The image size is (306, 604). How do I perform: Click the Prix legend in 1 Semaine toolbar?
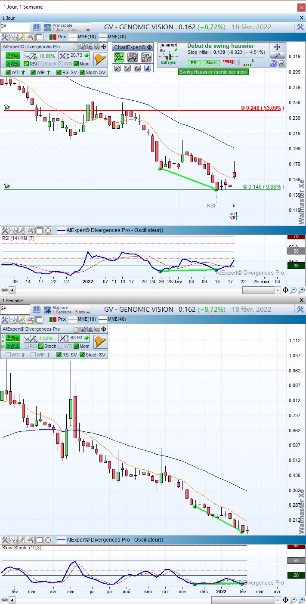pos(58,319)
